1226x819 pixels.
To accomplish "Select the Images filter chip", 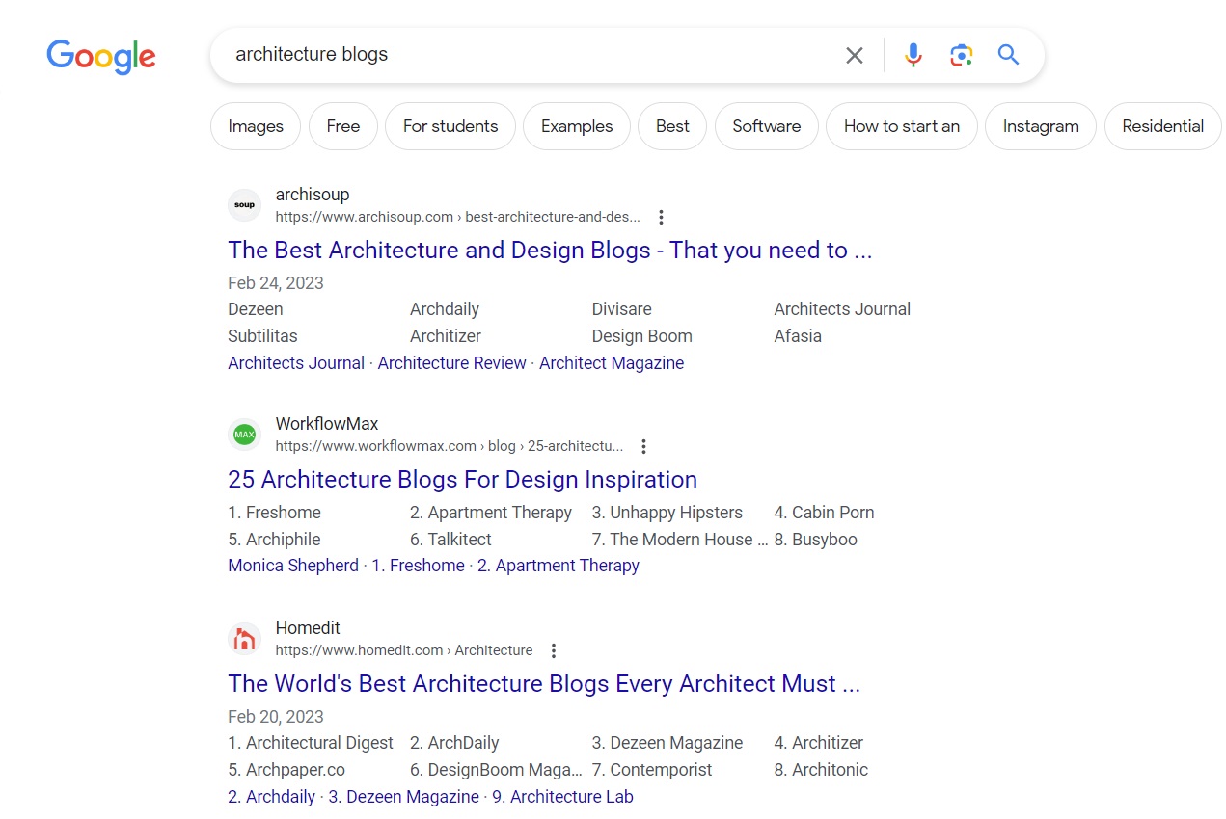I will (x=256, y=126).
